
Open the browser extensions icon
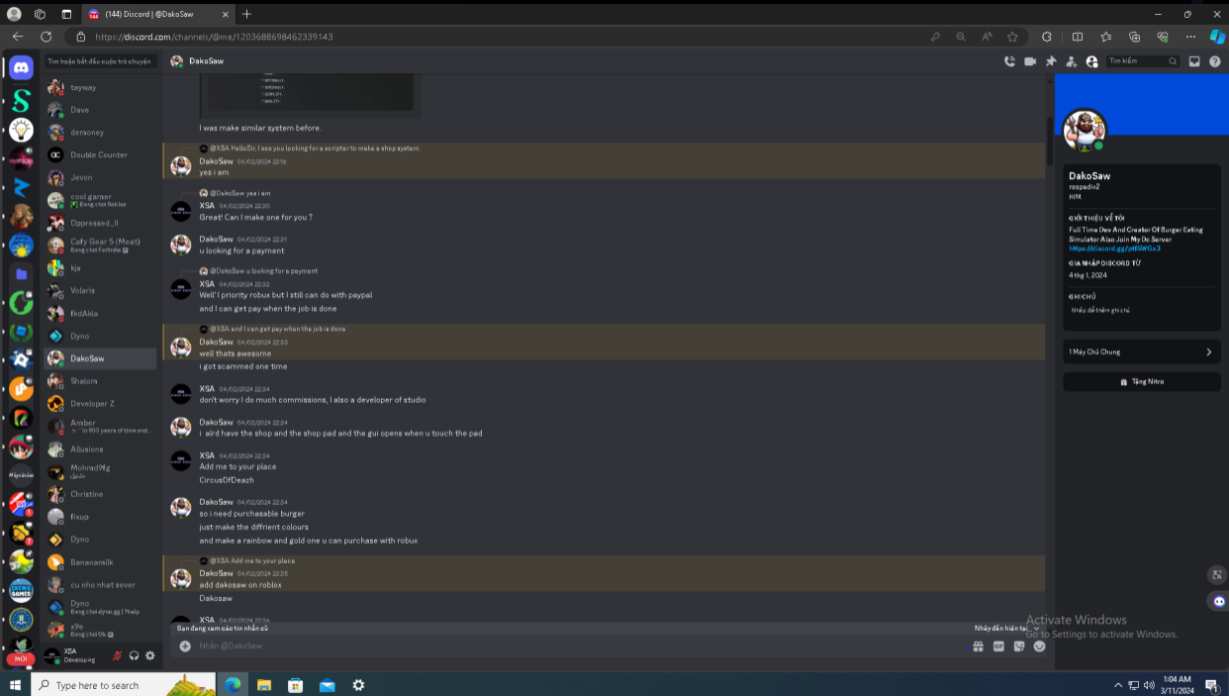1047,37
